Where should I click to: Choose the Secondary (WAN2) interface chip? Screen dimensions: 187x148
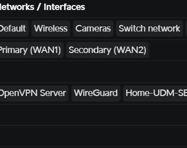[x=108, y=50]
